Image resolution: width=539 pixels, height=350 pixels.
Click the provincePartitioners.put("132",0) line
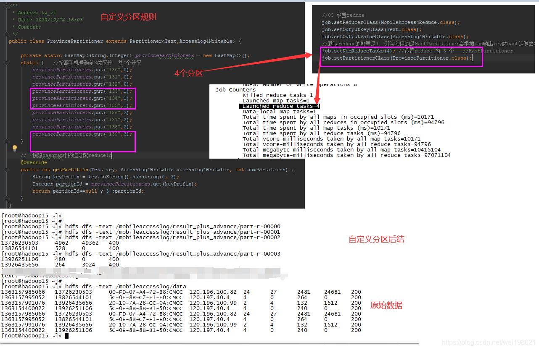tap(82, 84)
